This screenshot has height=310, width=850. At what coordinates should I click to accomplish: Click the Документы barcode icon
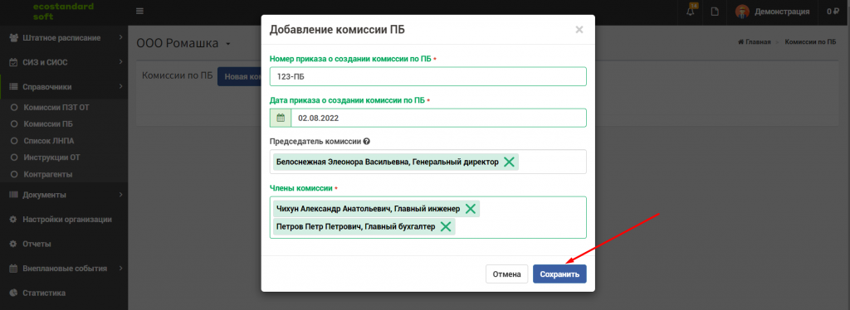pos(13,195)
